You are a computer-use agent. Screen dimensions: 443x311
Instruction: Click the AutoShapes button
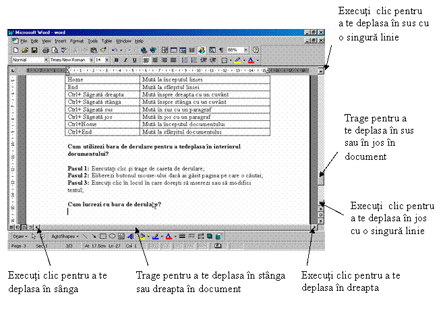coord(62,237)
